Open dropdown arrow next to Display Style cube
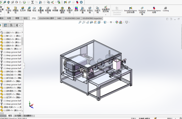Screen dimensions: 182x119 pos(108,22)
